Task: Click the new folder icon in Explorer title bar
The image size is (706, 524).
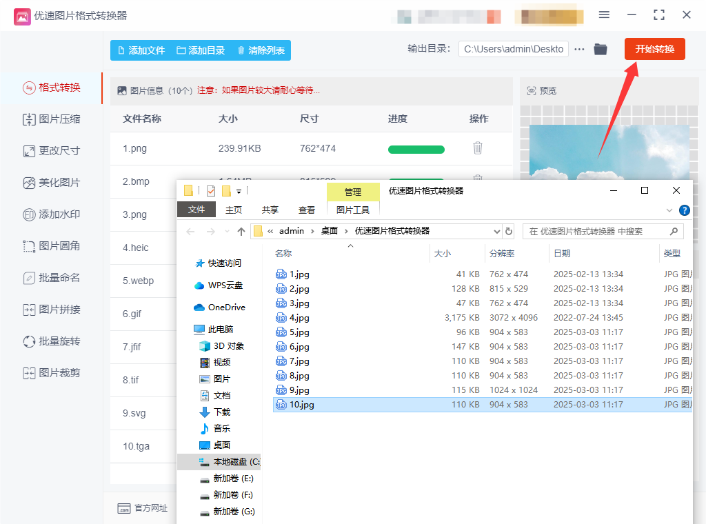Action: [226, 191]
